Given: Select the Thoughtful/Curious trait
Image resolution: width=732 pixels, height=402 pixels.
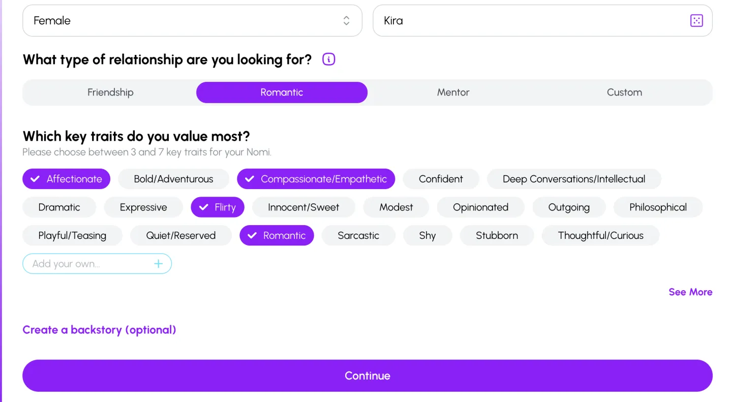Looking at the screenshot, I should [600, 236].
